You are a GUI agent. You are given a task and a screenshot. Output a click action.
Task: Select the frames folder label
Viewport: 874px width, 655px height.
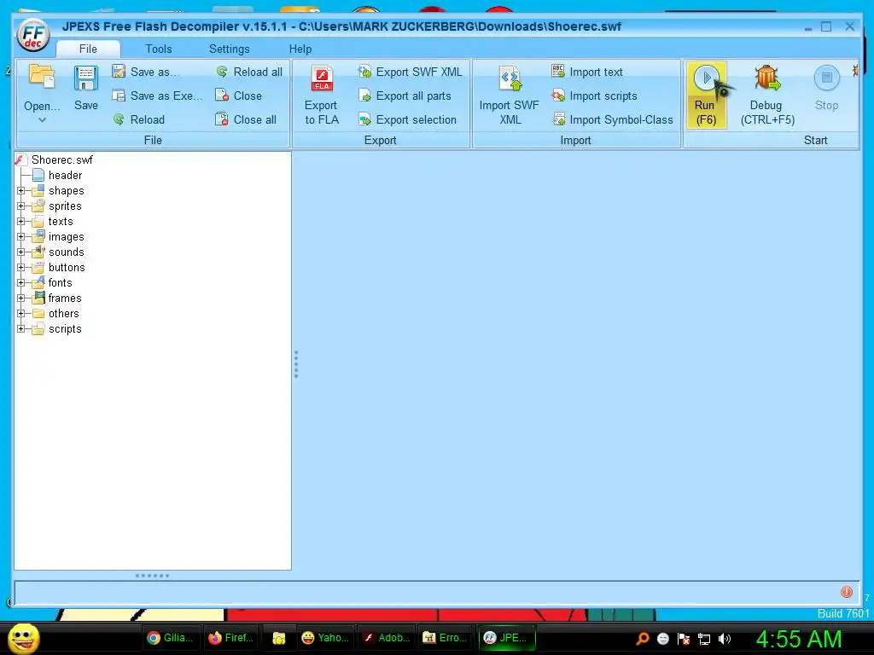65,298
